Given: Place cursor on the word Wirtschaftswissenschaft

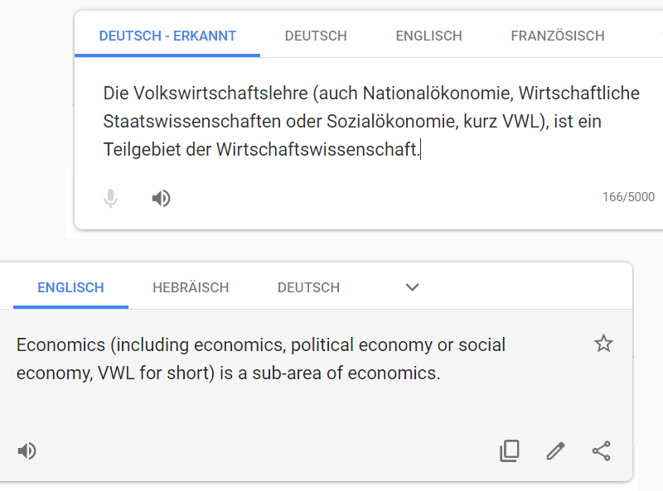Looking at the screenshot, I should click(x=317, y=149).
